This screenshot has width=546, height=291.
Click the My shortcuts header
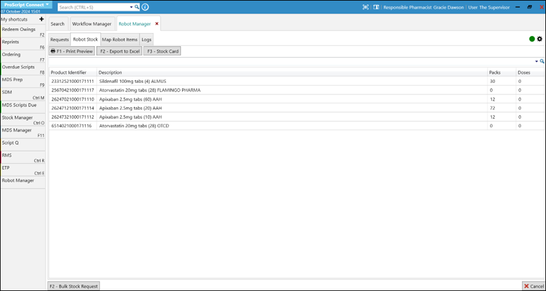[x=15, y=19]
